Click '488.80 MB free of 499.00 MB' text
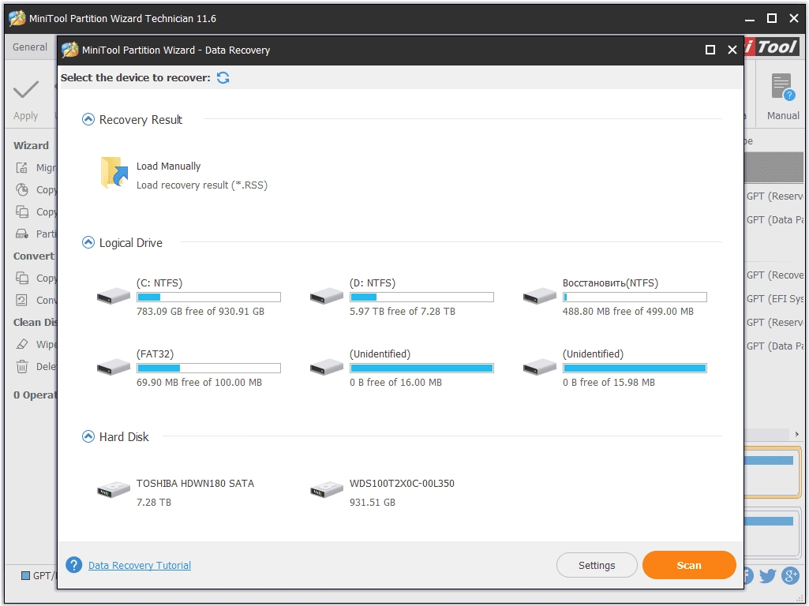This screenshot has width=809, height=606. pos(628,312)
